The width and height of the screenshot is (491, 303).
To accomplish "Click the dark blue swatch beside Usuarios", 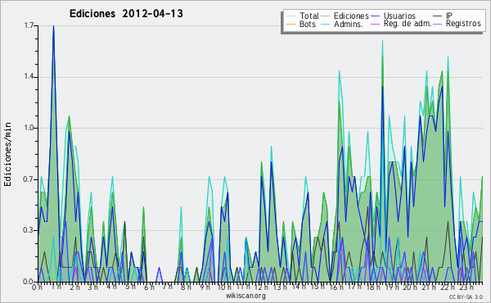I will 376,16.
